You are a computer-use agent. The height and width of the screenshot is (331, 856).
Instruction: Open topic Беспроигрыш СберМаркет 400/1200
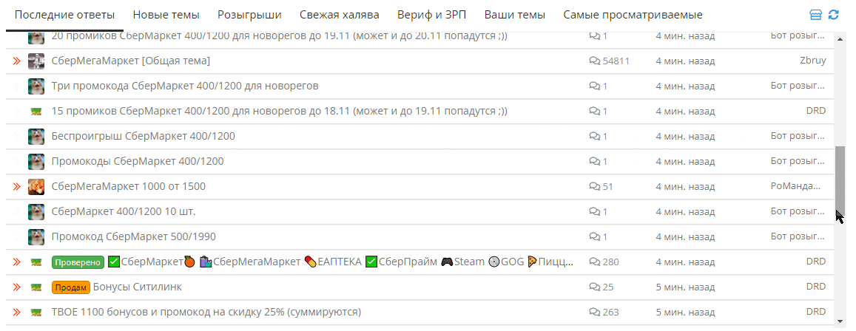(x=143, y=137)
